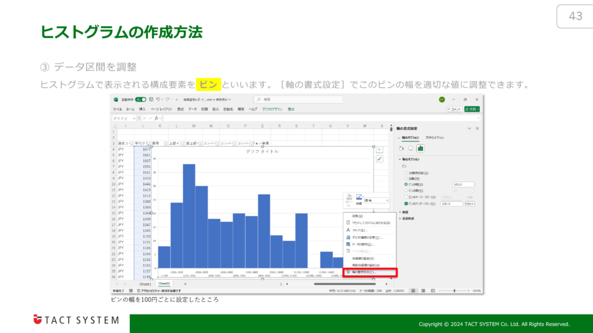Click the chart elements plus icon
The height and width of the screenshot is (333, 593).
[379, 150]
